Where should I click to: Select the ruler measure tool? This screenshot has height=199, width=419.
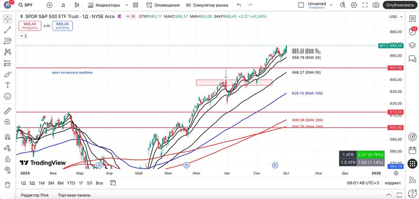coord(7,111)
